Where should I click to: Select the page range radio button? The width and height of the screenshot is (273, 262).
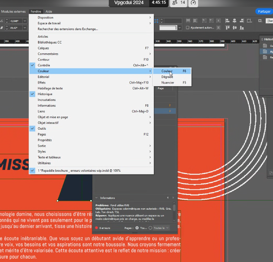(151, 228)
